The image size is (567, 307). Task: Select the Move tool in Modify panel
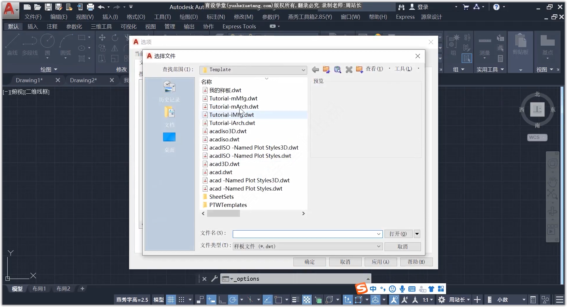(102, 37)
